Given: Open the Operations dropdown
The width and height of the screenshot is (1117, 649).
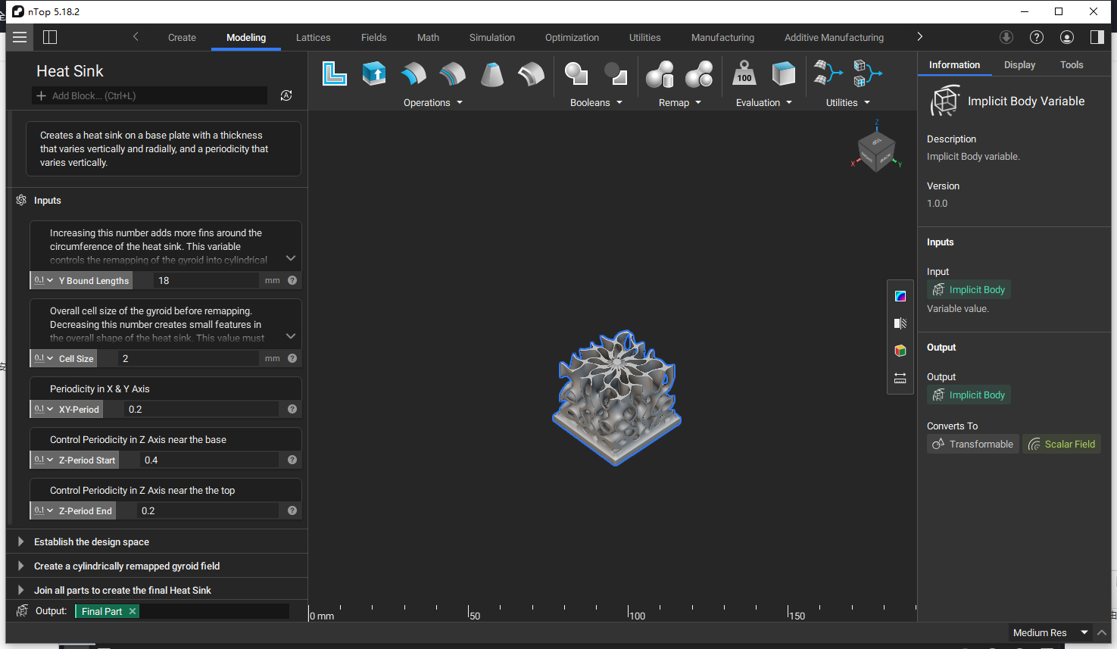Looking at the screenshot, I should 432,103.
